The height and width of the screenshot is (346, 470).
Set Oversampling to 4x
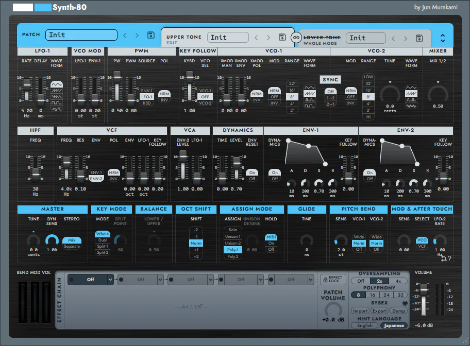click(x=398, y=281)
